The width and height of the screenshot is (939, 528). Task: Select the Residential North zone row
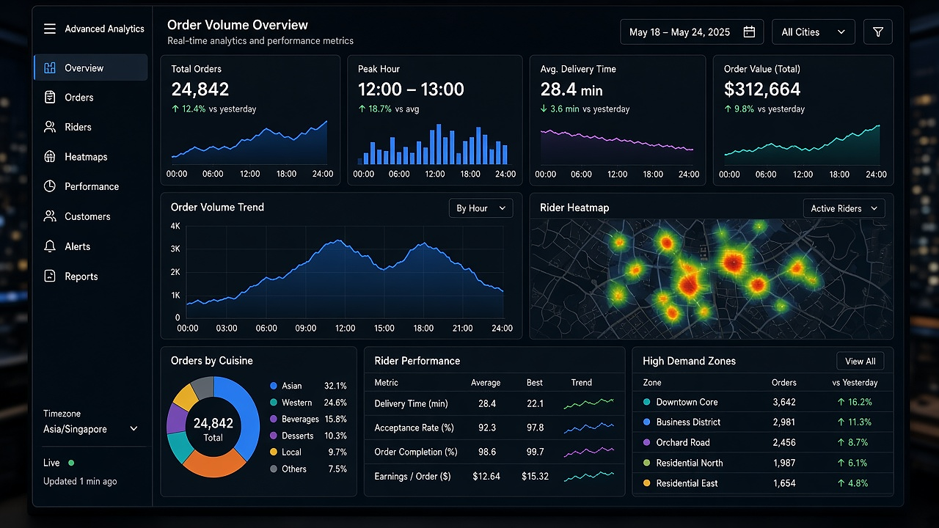[x=763, y=463]
